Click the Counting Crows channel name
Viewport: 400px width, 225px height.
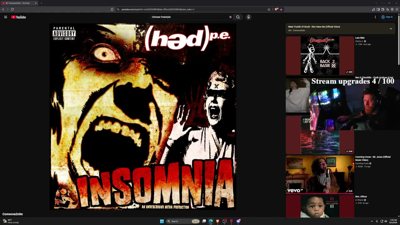362,163
